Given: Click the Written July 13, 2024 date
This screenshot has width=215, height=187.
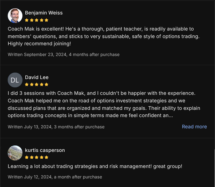Looking at the screenshot, I should [x=56, y=127].
